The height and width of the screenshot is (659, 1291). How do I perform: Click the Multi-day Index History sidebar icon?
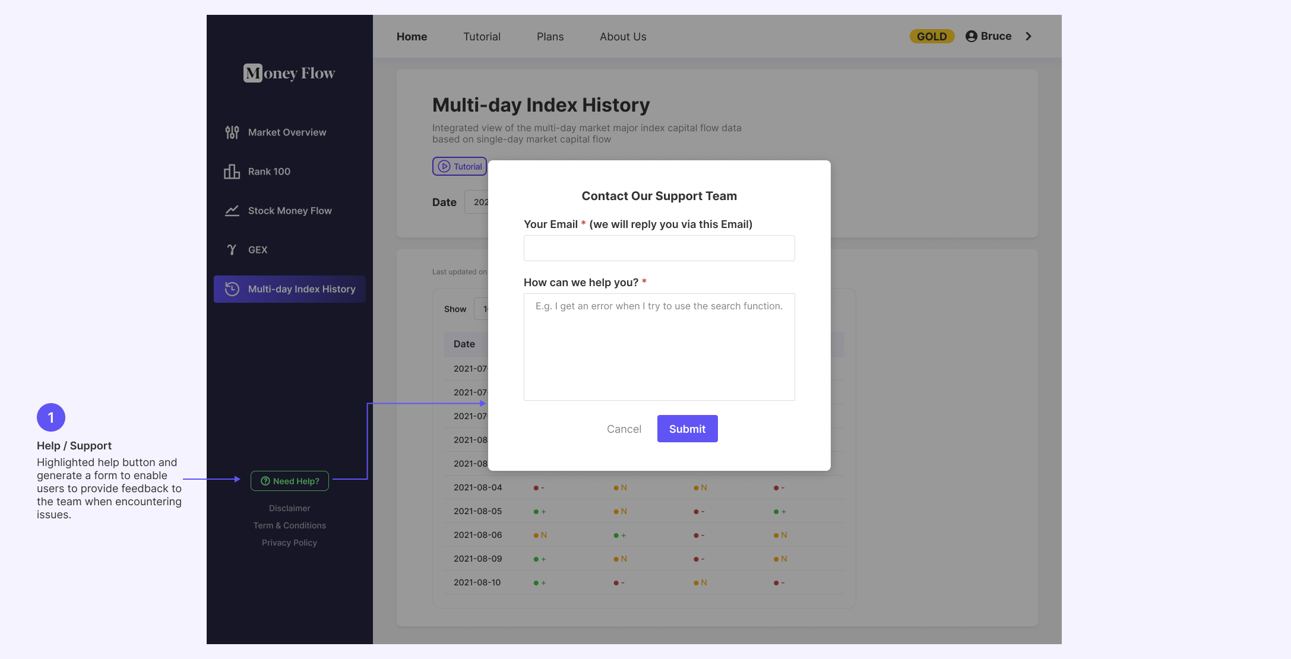tap(232, 289)
